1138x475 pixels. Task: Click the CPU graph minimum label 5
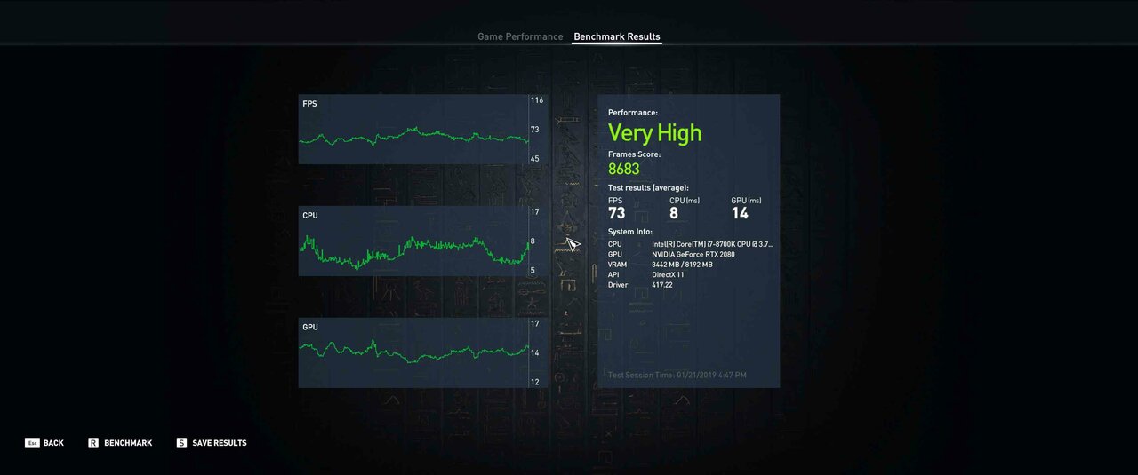[x=533, y=271]
